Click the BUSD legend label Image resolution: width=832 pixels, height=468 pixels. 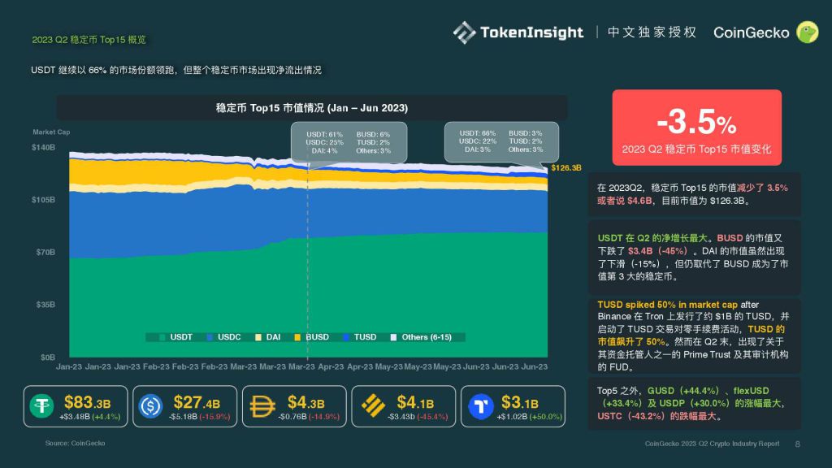[318, 337]
